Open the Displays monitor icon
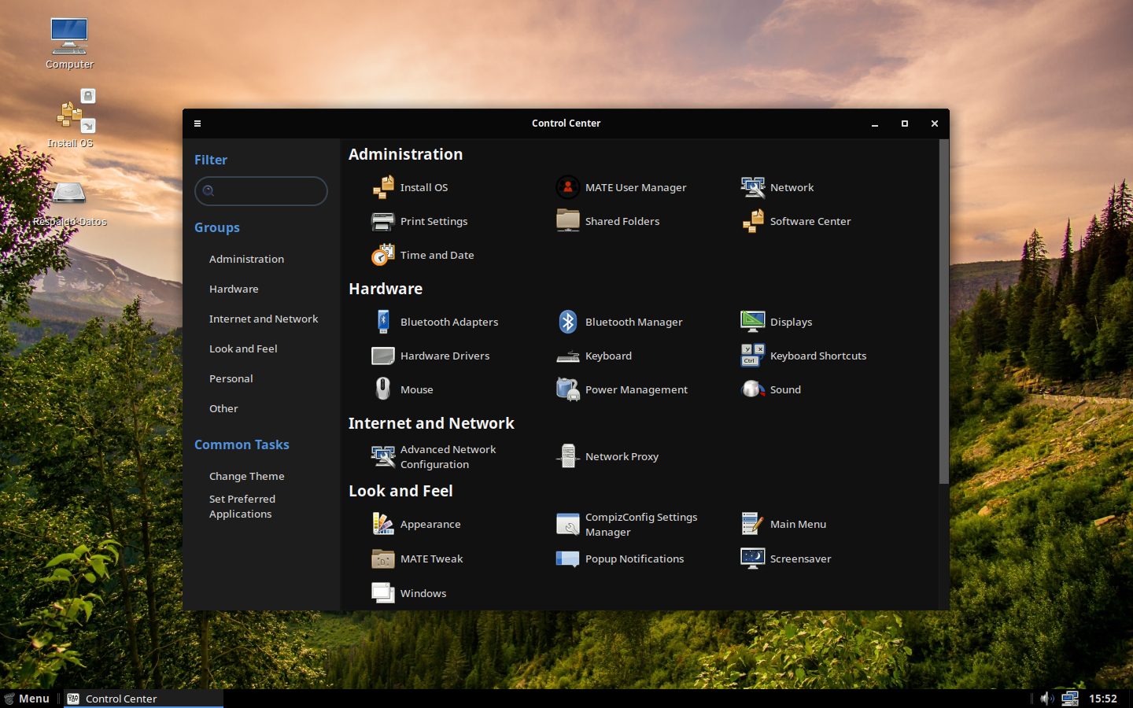Image resolution: width=1133 pixels, height=708 pixels. [x=753, y=322]
